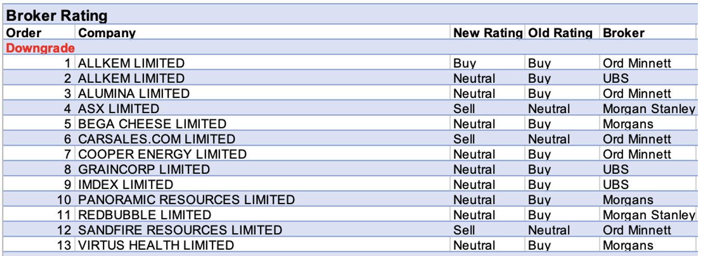
Task: Select the Broker column header
Action: point(624,33)
